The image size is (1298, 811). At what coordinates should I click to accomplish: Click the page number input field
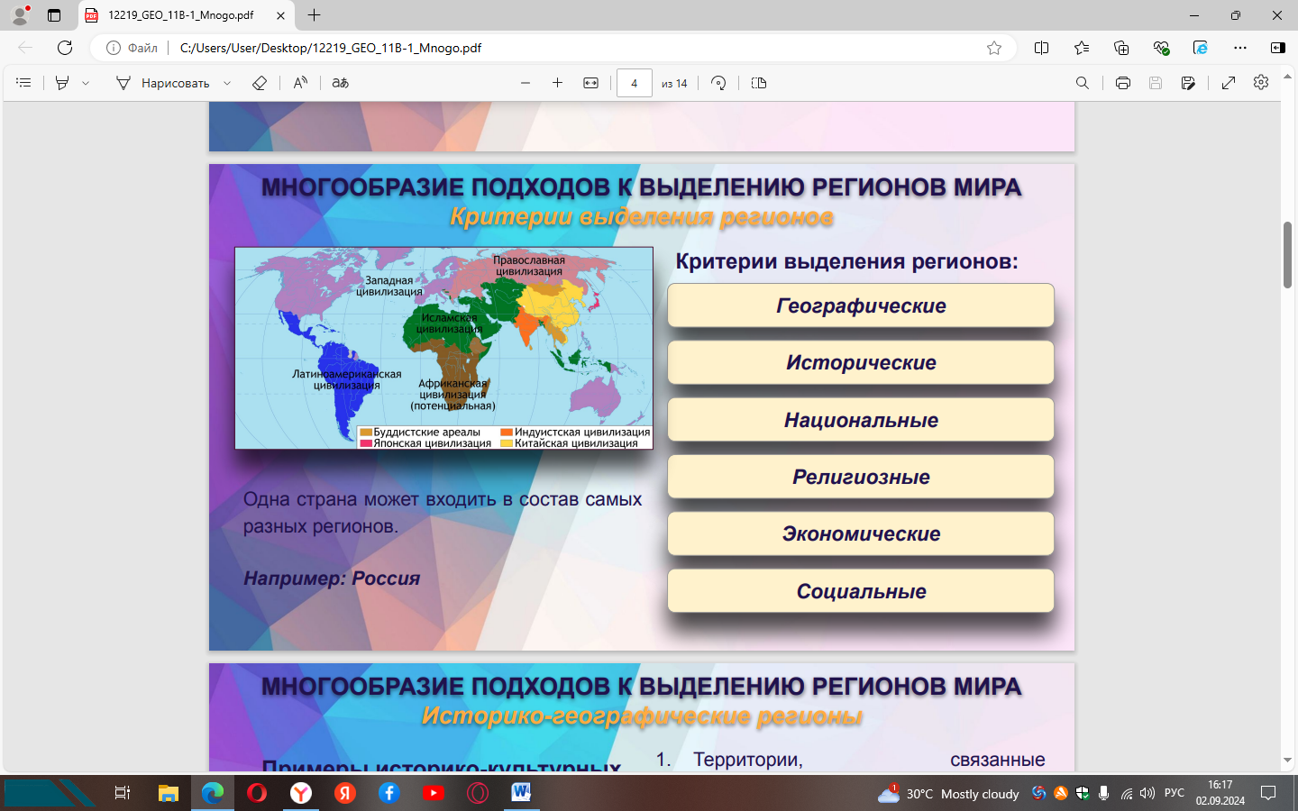[x=634, y=83]
